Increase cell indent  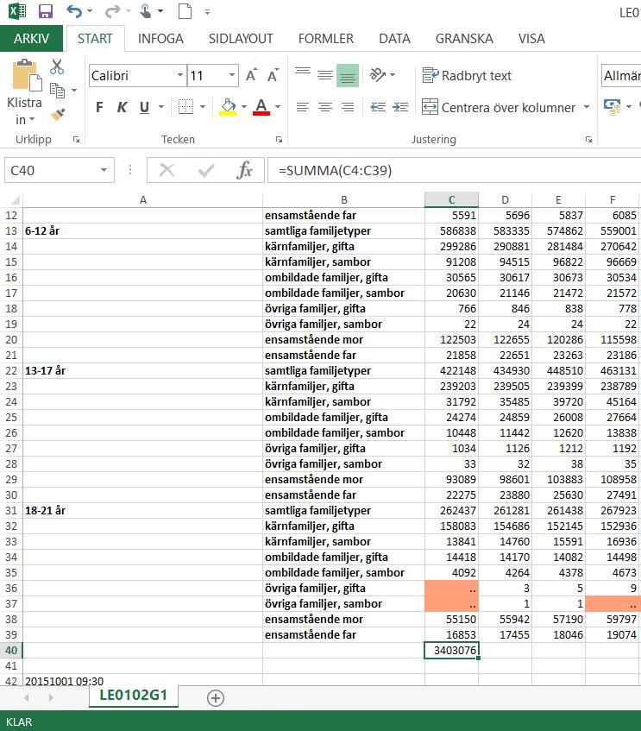[x=400, y=107]
